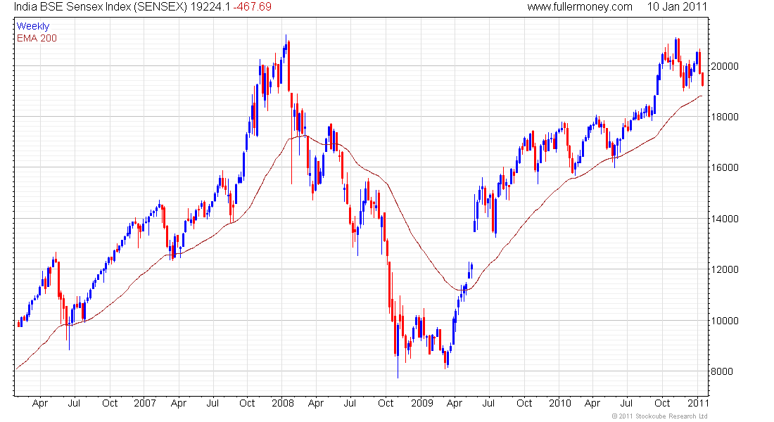Click the last price value 19224.1
Viewport: 774px width, 422px height.
[210, 7]
